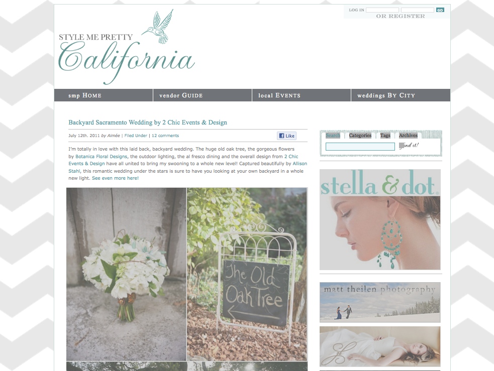494x371 pixels.
Task: Click the Facebook Like button
Action: coord(286,136)
